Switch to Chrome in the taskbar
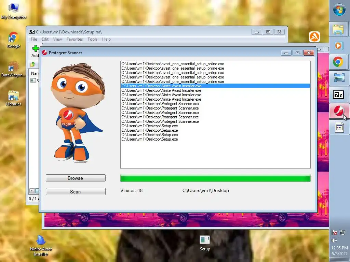Viewport: 350px width, 262px height. point(338,62)
